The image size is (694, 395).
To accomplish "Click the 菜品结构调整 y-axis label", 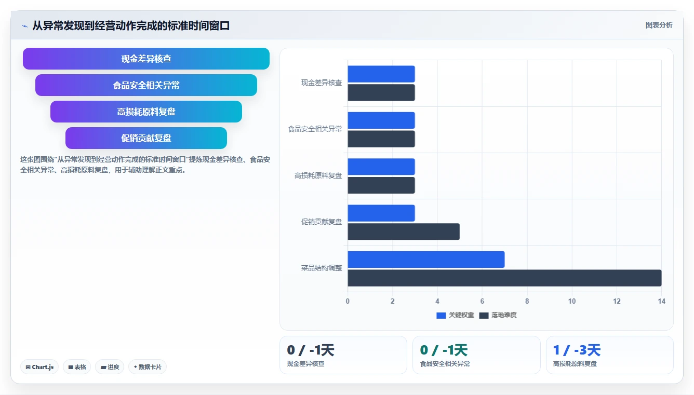I will [x=322, y=268].
